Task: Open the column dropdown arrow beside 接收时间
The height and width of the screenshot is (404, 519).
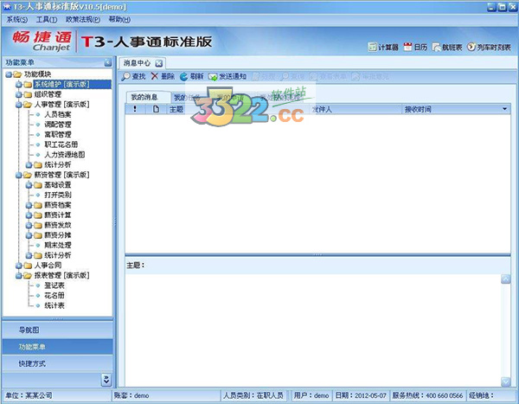Action: tap(505, 109)
